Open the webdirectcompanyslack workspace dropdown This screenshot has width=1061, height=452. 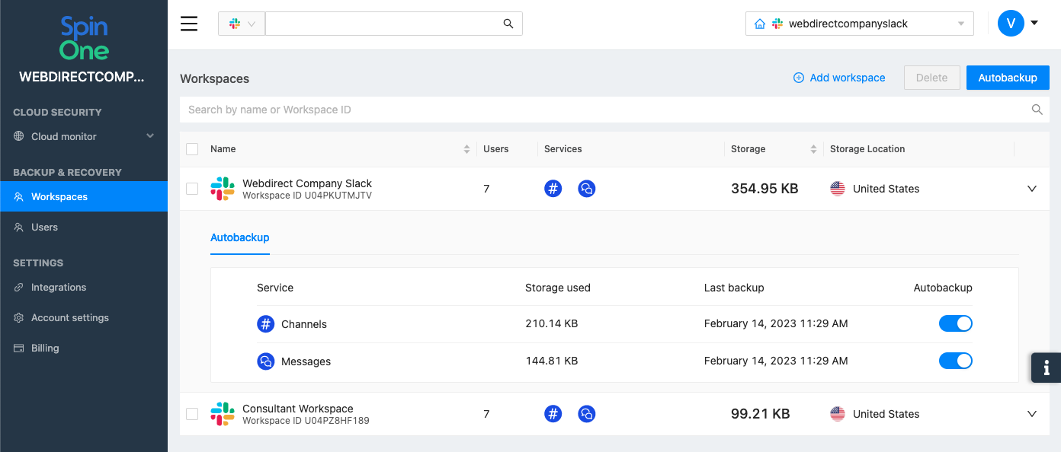(x=859, y=24)
